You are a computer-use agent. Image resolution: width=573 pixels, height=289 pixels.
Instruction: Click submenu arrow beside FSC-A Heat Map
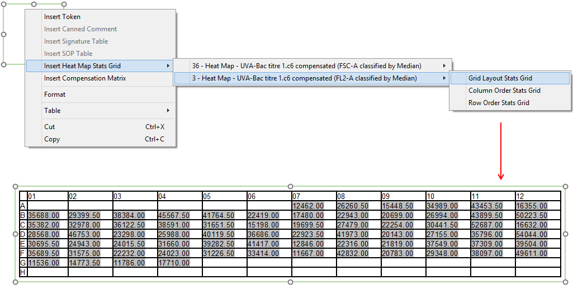tap(444, 66)
